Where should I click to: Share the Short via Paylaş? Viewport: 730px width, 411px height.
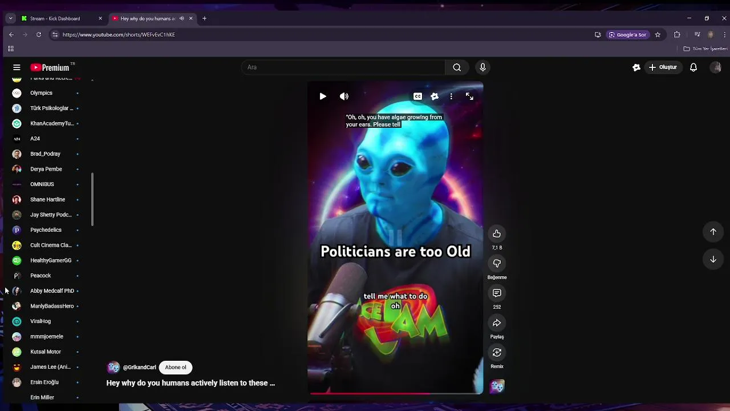tap(497, 323)
